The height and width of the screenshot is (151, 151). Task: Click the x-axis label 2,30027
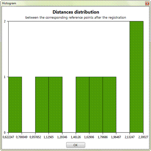[x=143, y=137]
